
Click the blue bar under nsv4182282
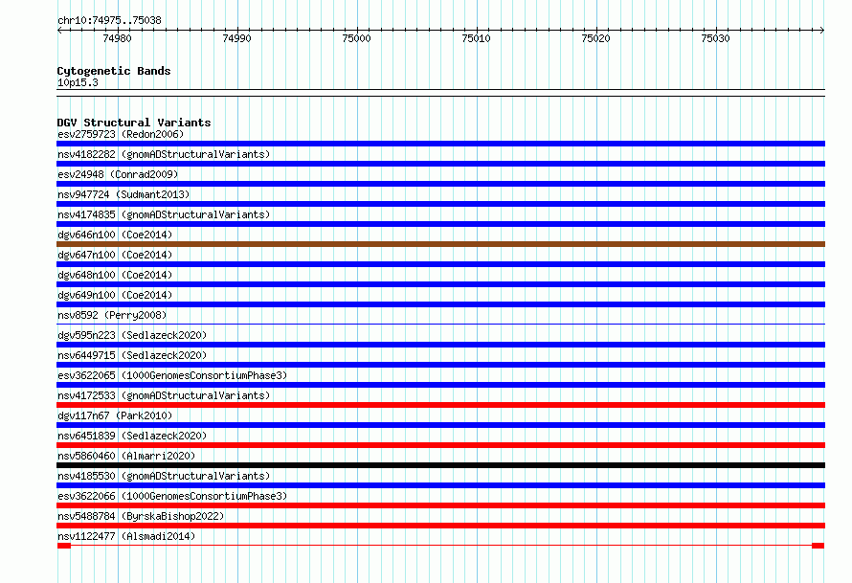pos(440,164)
